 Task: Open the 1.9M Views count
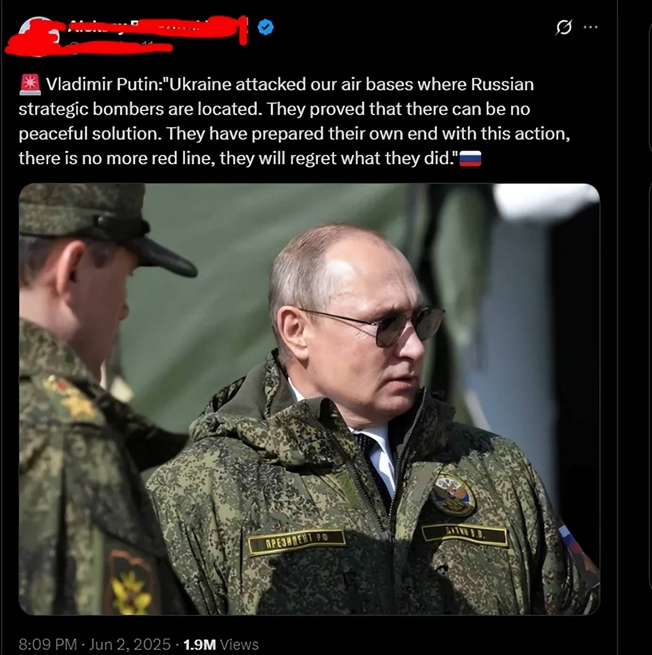point(220,644)
